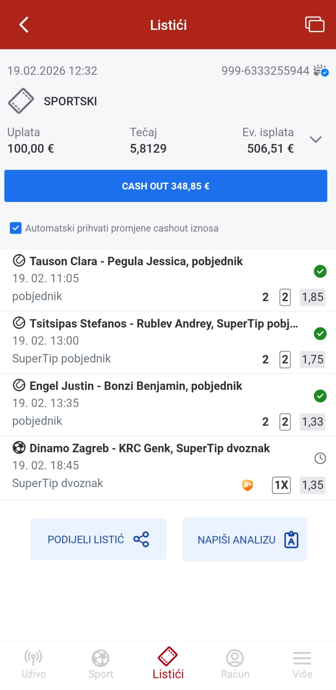Open Engel Justin – Bonzi Benjamin match
This screenshot has width=336, height=690.
[x=136, y=386]
